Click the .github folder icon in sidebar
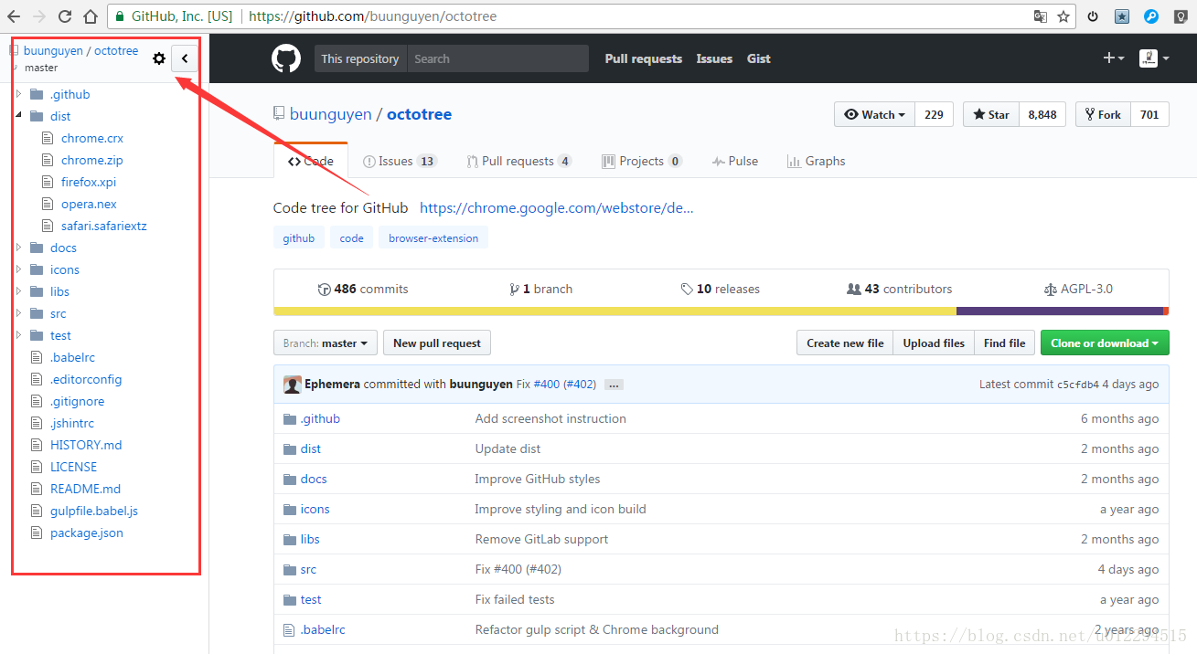Screen dimensions: 1197x654 coord(37,94)
